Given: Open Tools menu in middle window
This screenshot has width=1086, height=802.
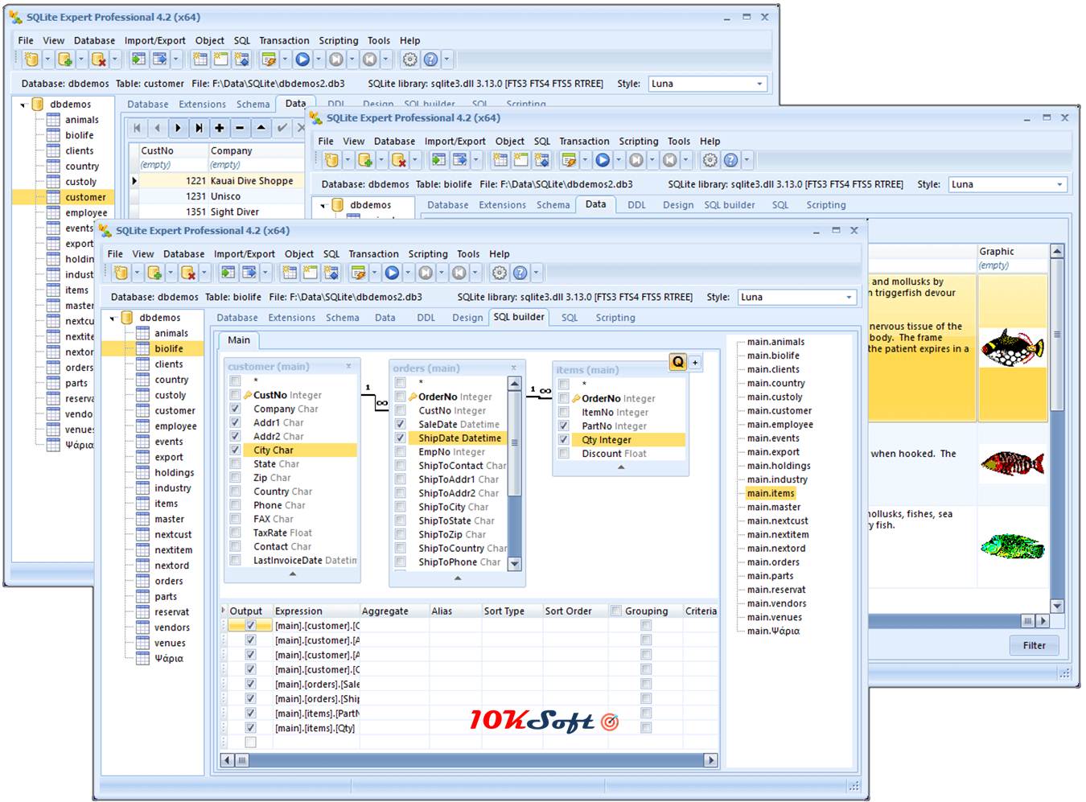Looking at the screenshot, I should click(x=678, y=141).
